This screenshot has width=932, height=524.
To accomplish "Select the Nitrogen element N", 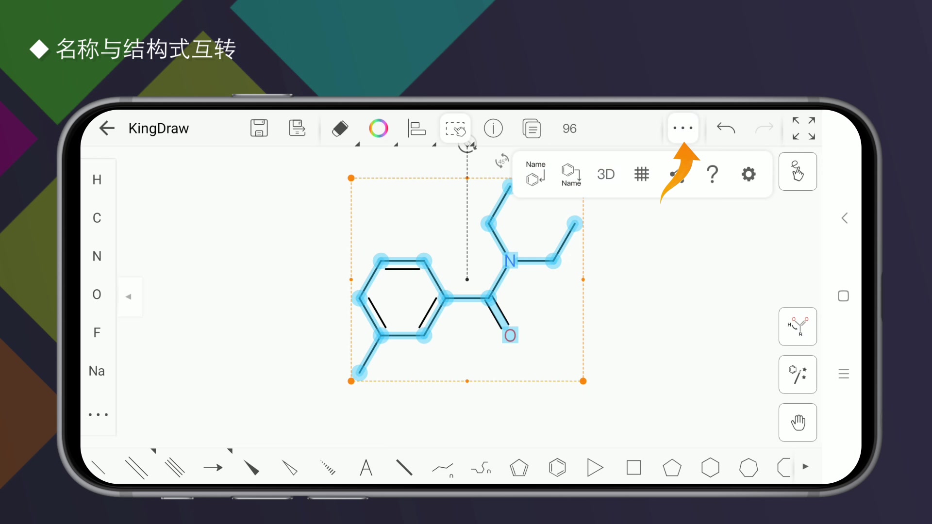I will 97,256.
